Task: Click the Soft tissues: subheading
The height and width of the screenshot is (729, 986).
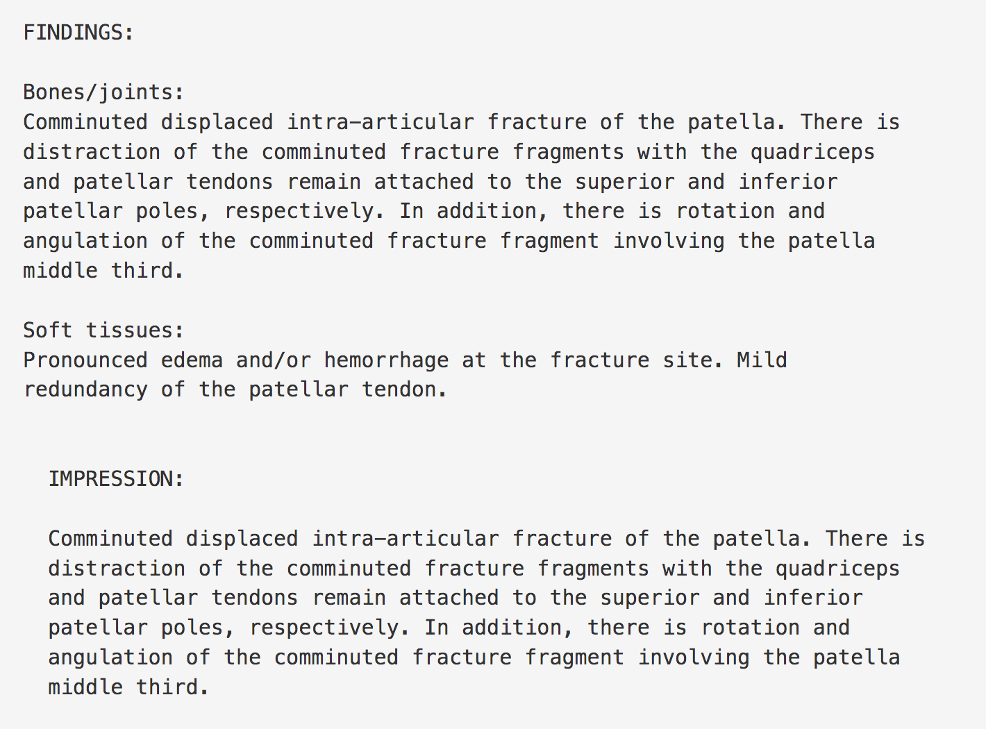Action: click(x=103, y=330)
